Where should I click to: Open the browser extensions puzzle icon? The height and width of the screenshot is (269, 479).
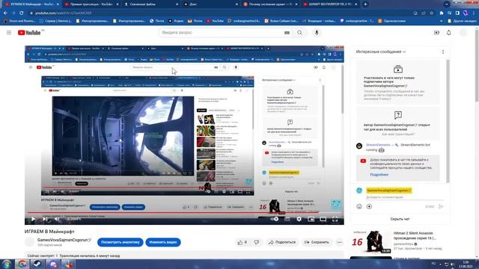coord(441,13)
